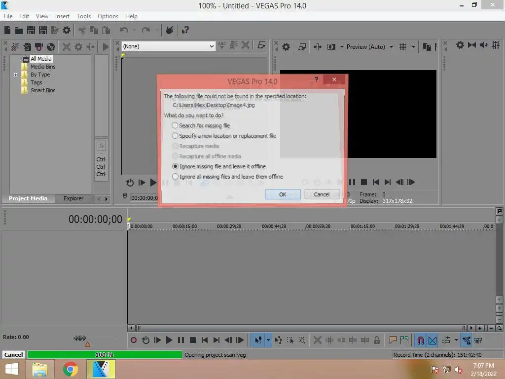This screenshot has width=505, height=379.
Task: Click the Cut scissors icon
Action: click(x=82, y=30)
